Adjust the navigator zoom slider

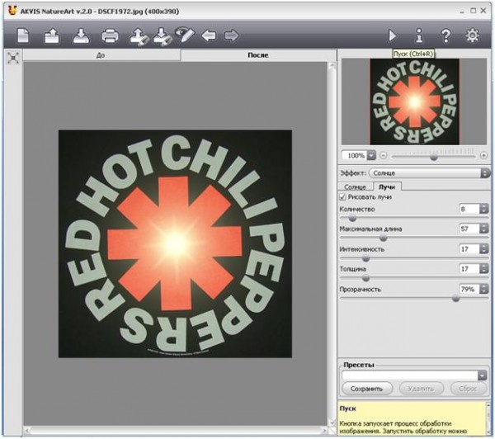pos(433,156)
